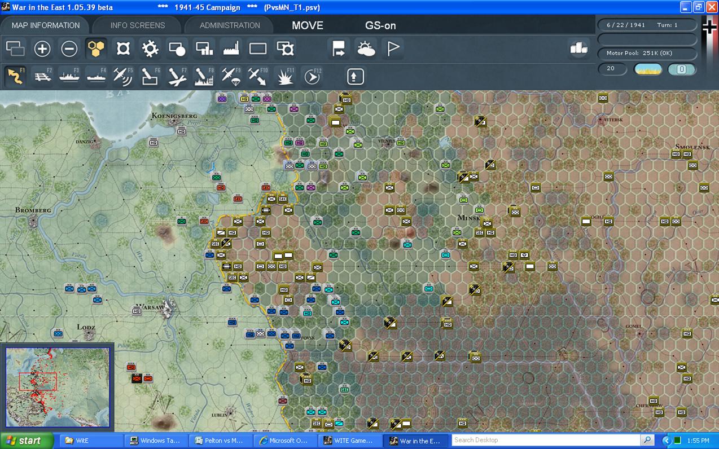Open Pelton vs M... taskbar button

pyautogui.click(x=221, y=441)
